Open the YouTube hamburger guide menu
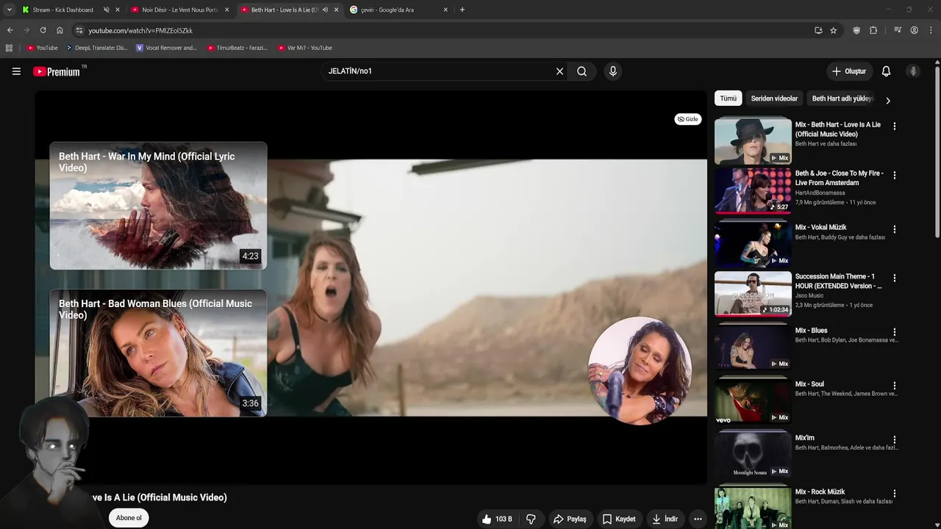This screenshot has width=941, height=529. [16, 71]
